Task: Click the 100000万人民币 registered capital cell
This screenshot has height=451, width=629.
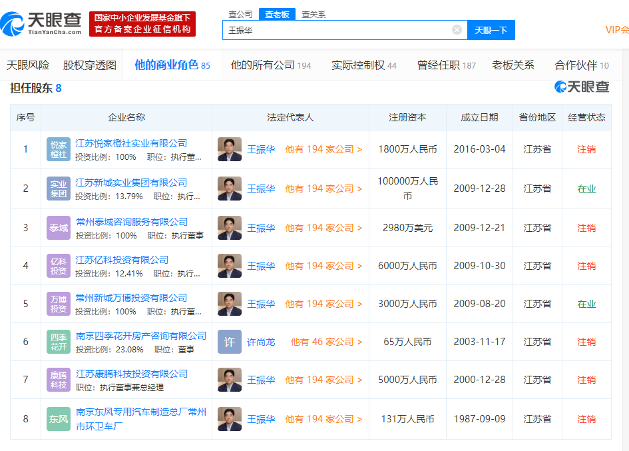Action: coord(407,189)
